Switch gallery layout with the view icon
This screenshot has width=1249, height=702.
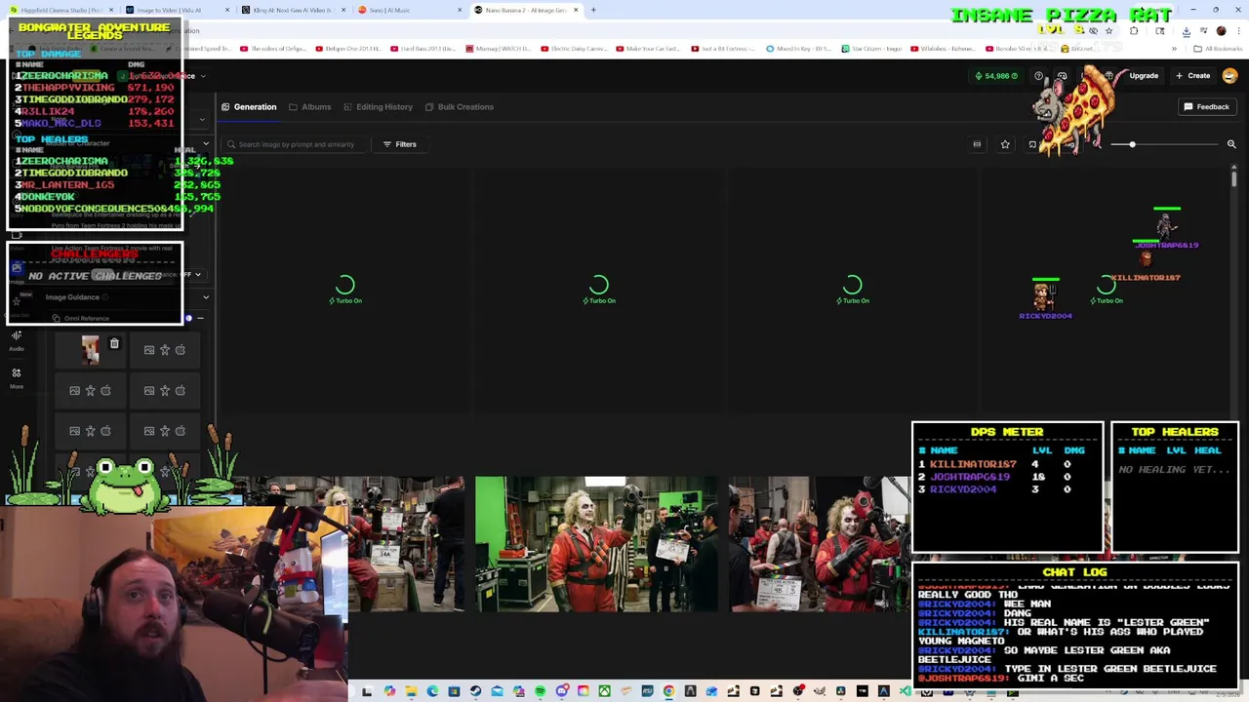click(x=977, y=144)
